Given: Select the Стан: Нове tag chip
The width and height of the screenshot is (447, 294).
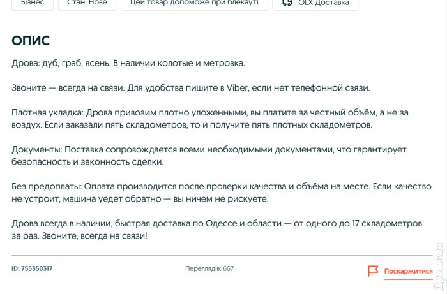Looking at the screenshot, I should (x=87, y=3).
